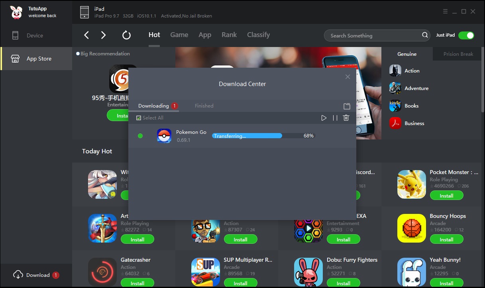Open the download folder icon

pyautogui.click(x=347, y=106)
